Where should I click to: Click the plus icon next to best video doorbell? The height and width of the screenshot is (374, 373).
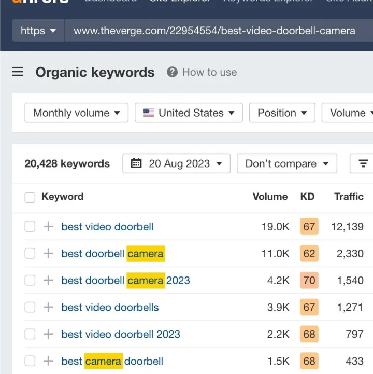48,227
